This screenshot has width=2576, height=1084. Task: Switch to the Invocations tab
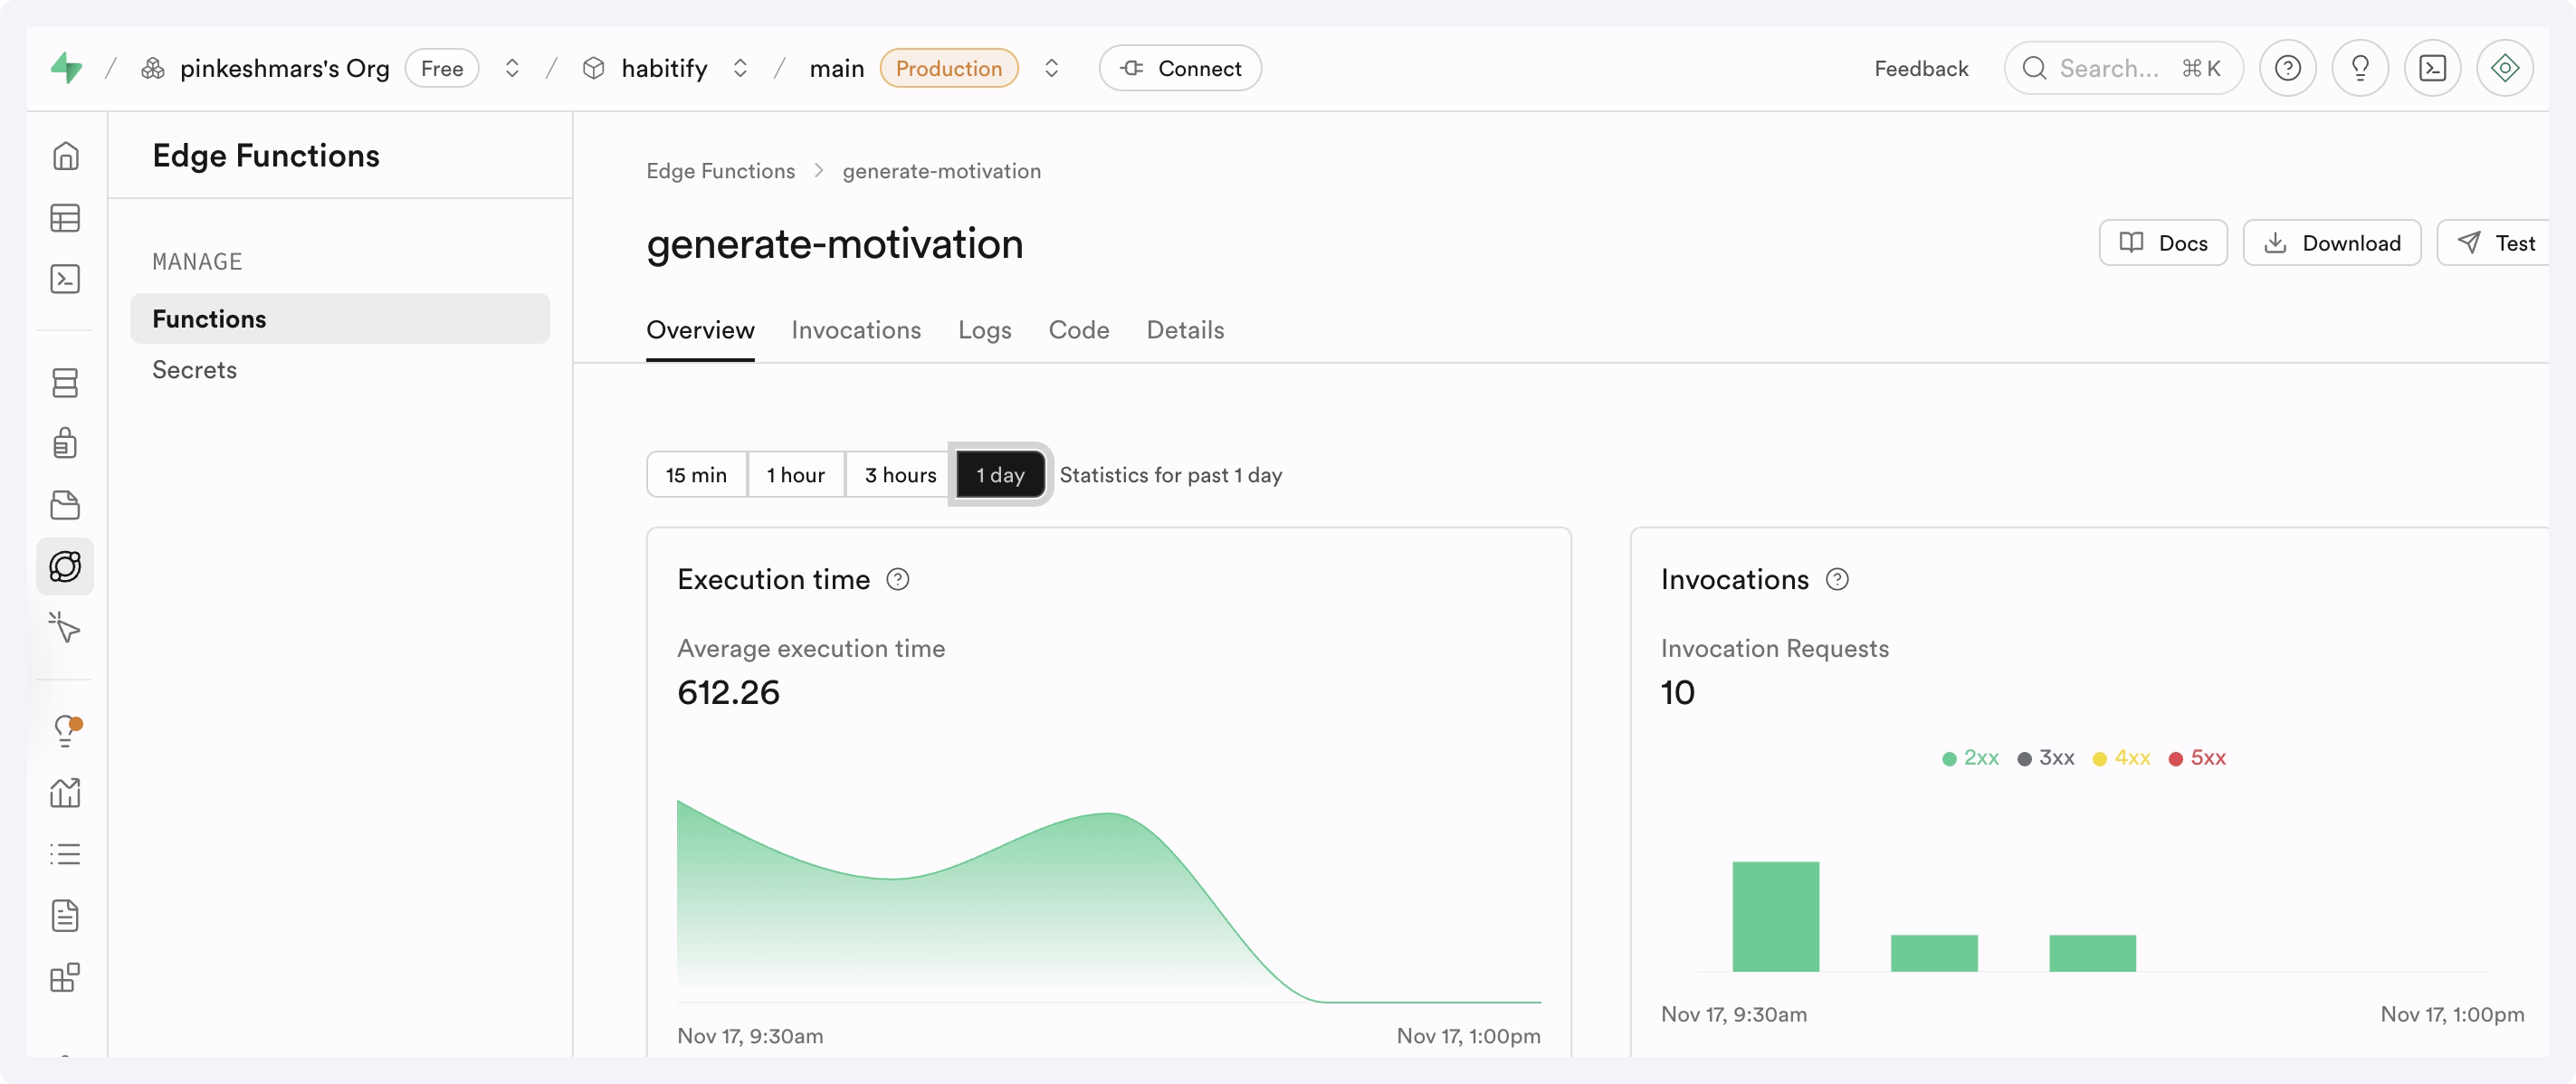(856, 330)
